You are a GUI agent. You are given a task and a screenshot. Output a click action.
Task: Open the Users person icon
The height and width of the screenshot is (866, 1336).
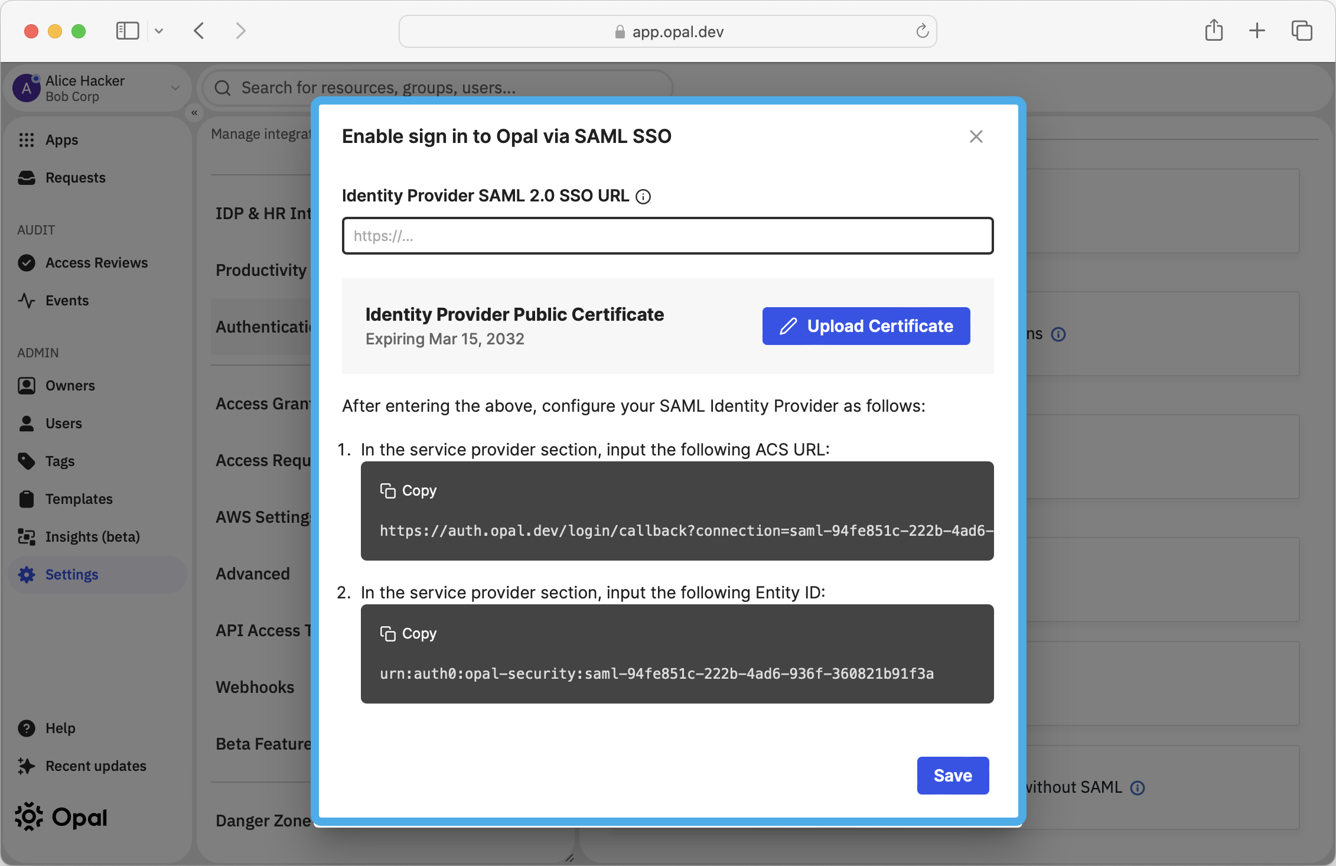click(x=27, y=424)
